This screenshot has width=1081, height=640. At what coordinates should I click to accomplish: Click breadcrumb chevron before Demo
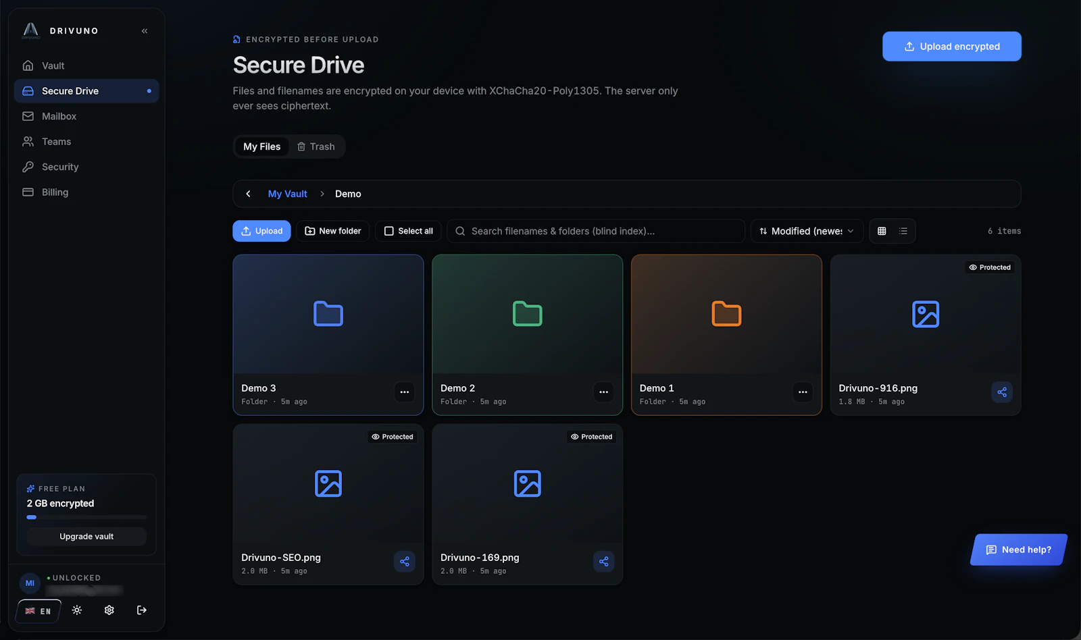pyautogui.click(x=322, y=194)
